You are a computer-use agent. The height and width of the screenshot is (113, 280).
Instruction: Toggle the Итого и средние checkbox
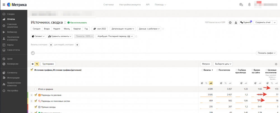click(x=36, y=89)
